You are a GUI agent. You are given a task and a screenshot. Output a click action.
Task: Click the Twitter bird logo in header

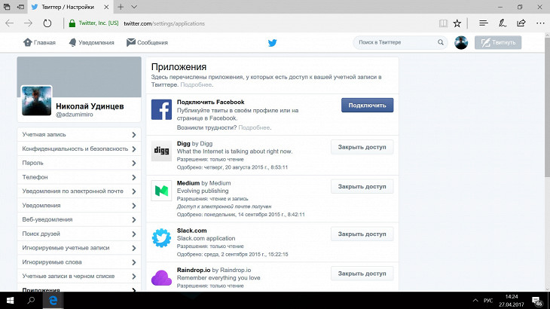273,43
